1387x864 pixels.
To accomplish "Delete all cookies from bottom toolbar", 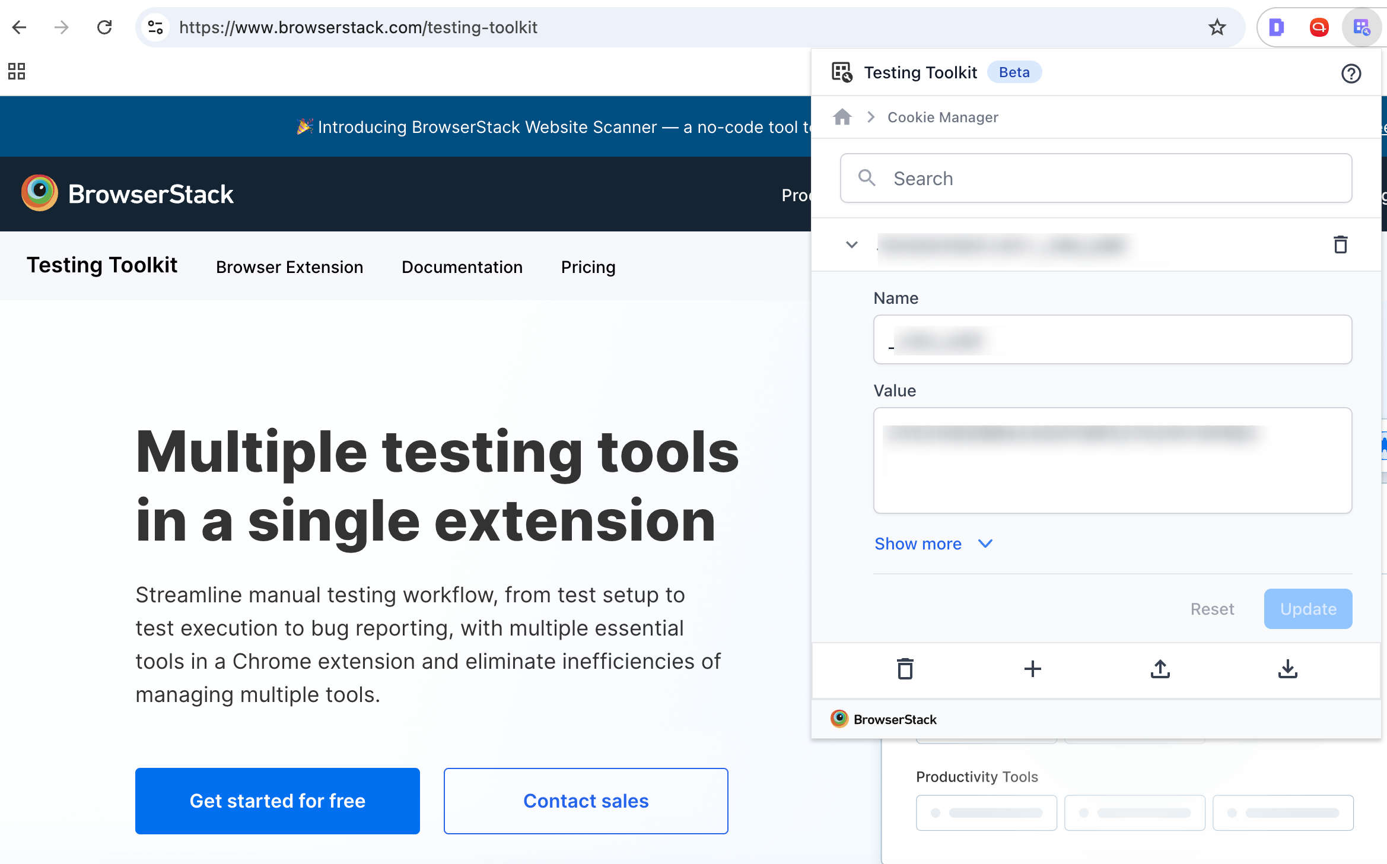I will 905,669.
